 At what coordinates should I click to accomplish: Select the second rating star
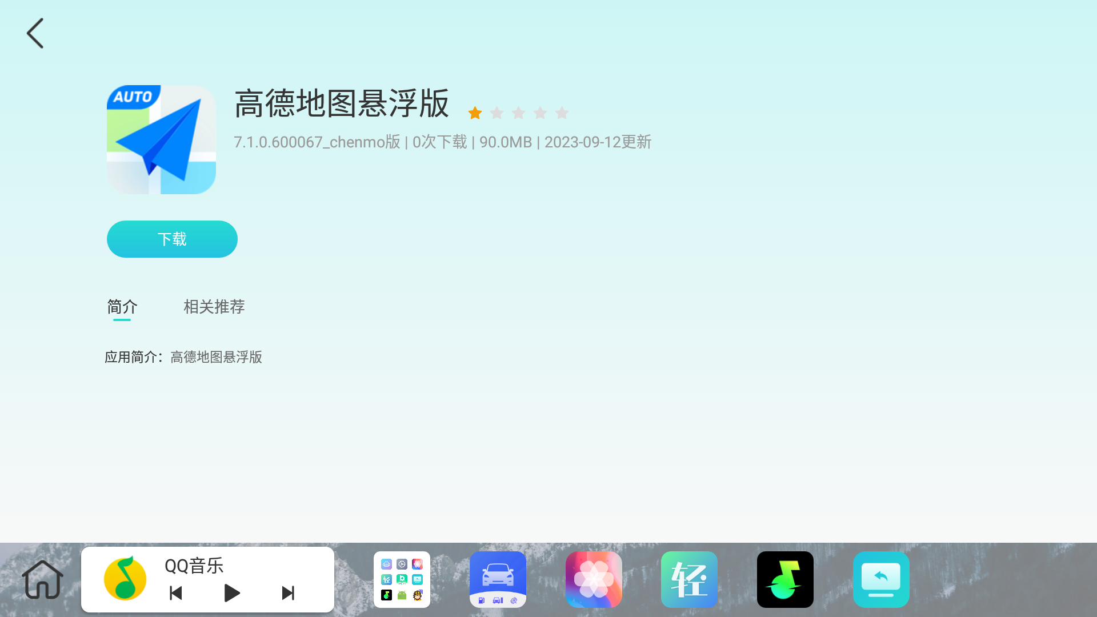pyautogui.click(x=497, y=113)
